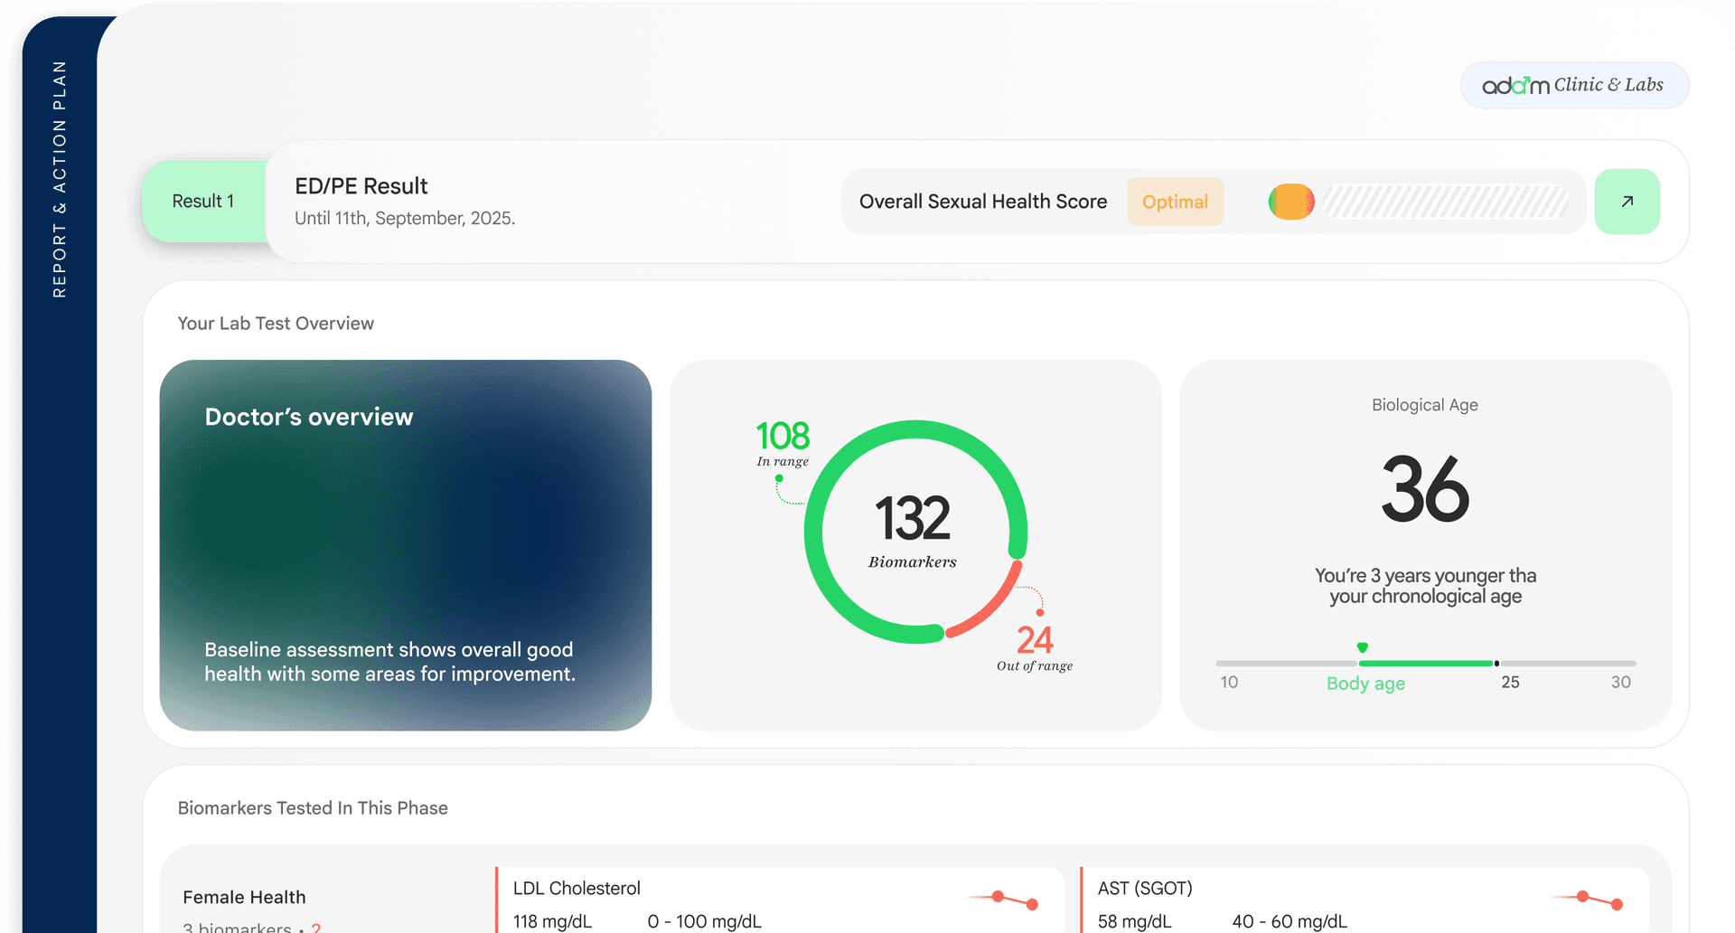Open the AST (SGOT) biomarker card
Screen dimensions: 1735x933
[1365, 900]
